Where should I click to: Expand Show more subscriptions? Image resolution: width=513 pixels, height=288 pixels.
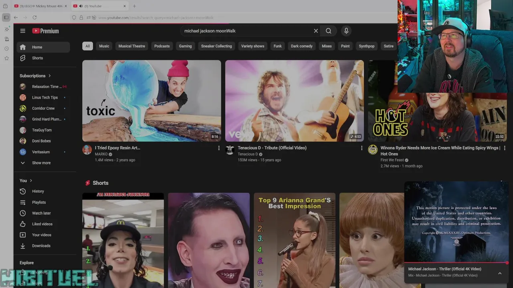[43, 163]
